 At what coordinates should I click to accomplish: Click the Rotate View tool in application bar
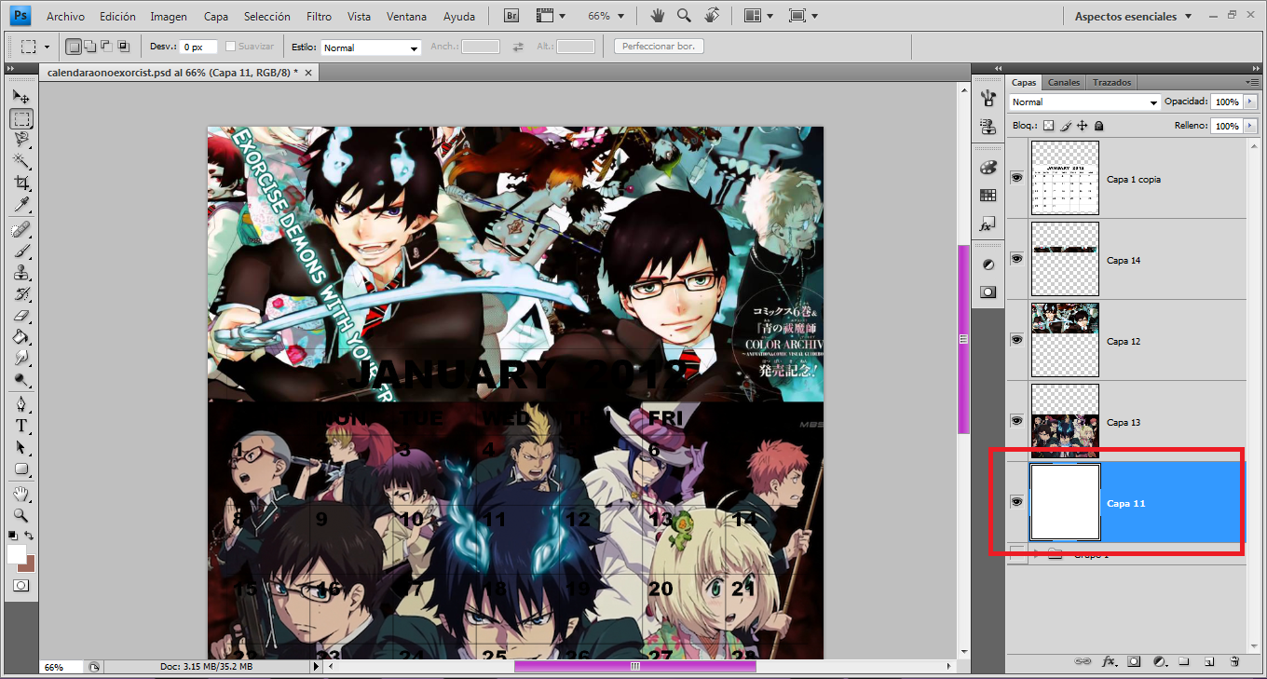click(712, 16)
